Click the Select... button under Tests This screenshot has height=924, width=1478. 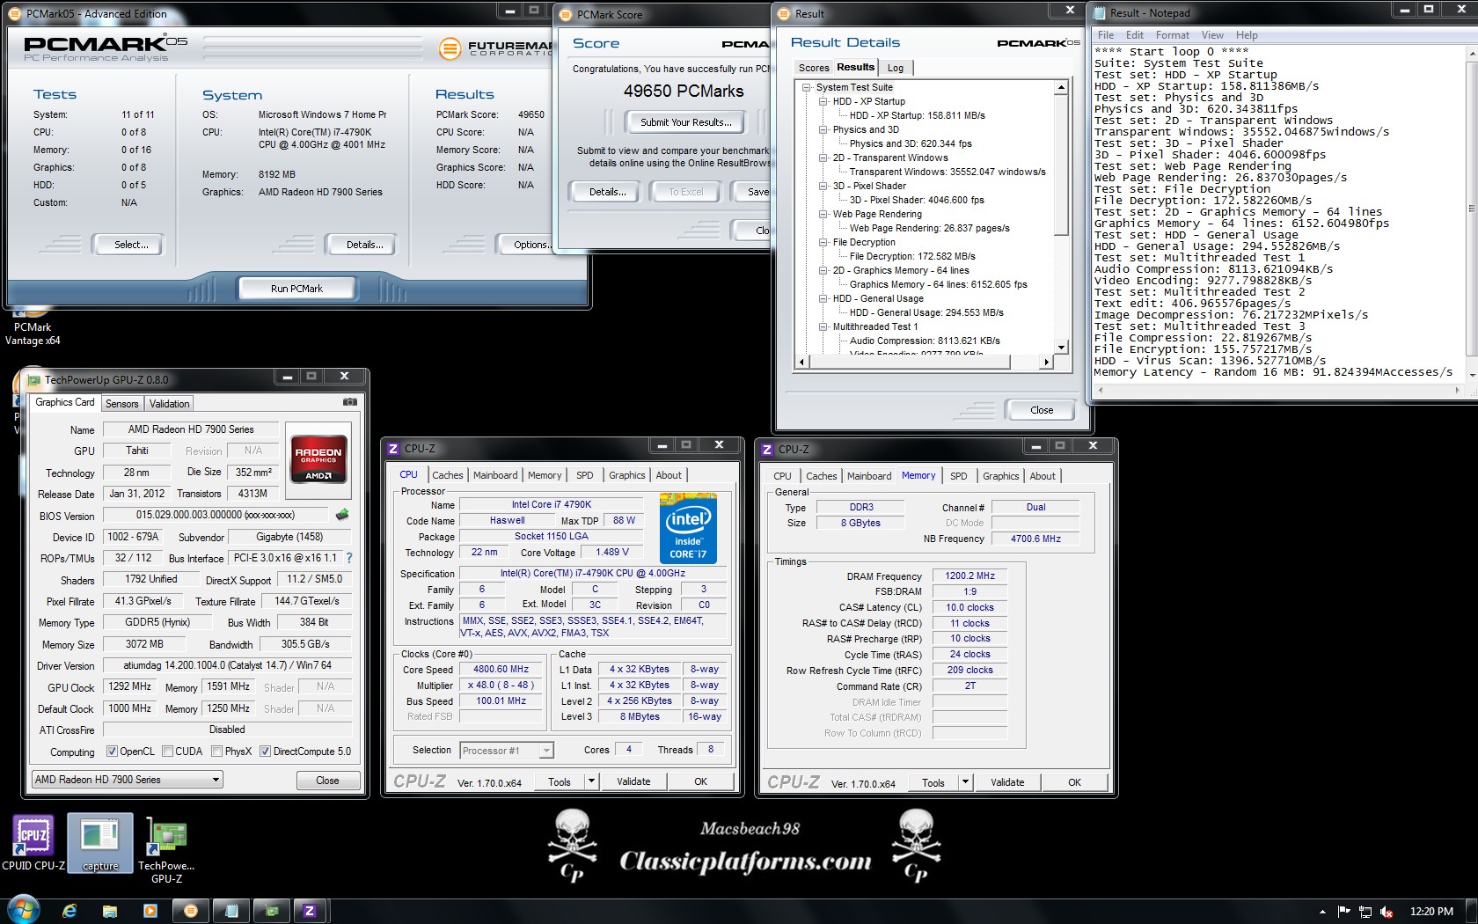[131, 245]
